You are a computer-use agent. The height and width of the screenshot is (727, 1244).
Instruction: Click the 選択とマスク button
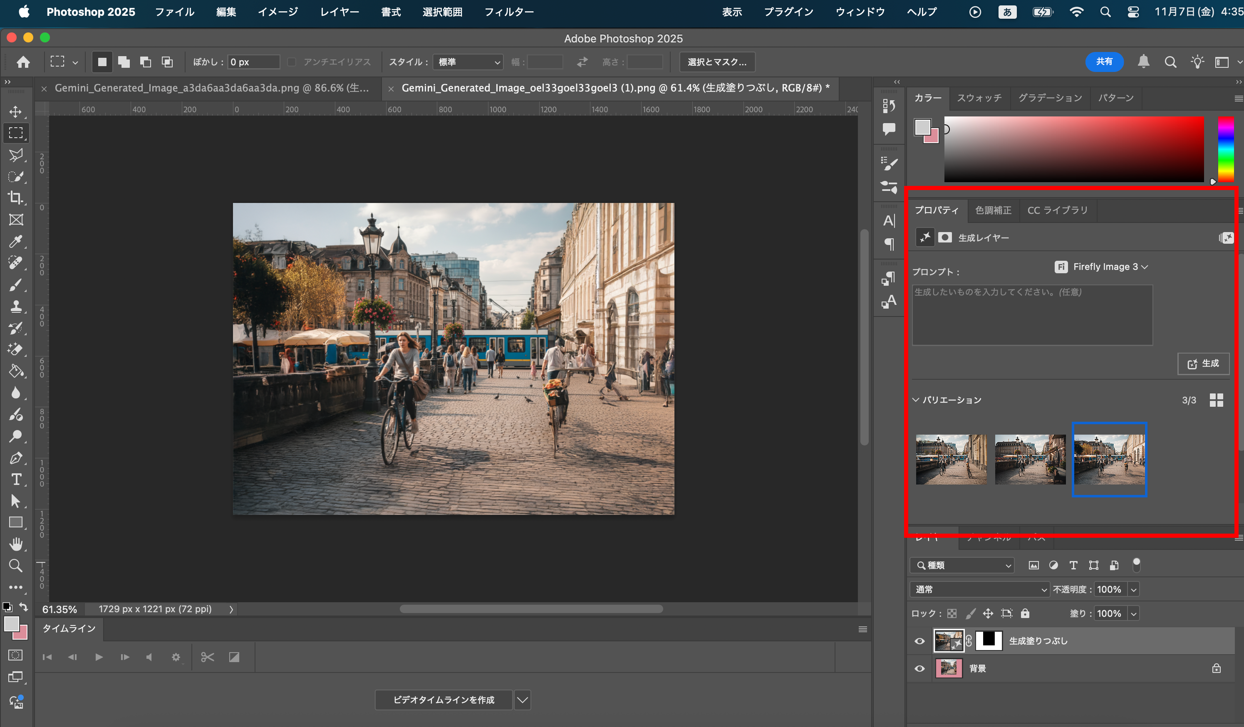click(x=716, y=62)
